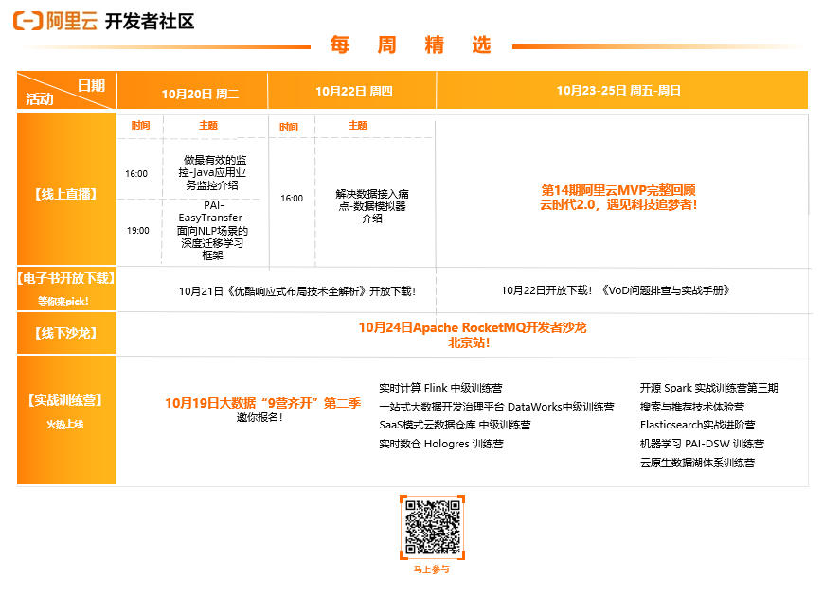The width and height of the screenshot is (823, 594).
Task: Open DataWorks中级训练营 entry
Action: tap(496, 407)
